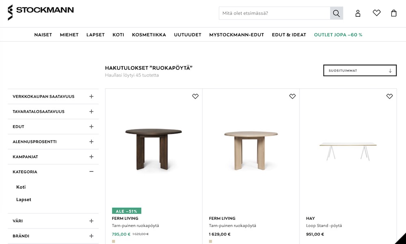Viewport: 406px width, 244px height.
Task: Open the SUOSITUIMMAT sort selector
Action: point(360,70)
